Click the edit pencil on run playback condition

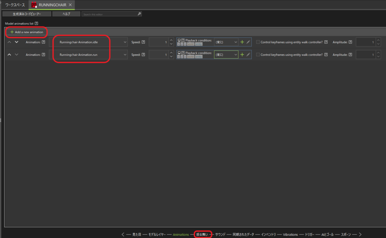point(248,55)
